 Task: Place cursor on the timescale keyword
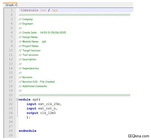[x=29, y=10]
